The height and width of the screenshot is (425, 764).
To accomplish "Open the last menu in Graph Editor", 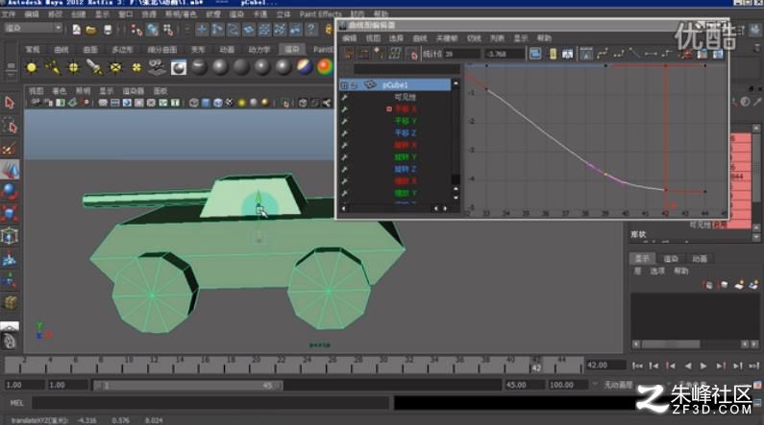I will click(x=544, y=38).
